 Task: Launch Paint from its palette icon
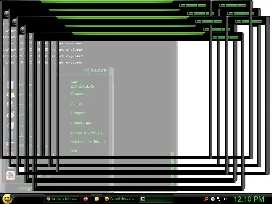[11, 115]
